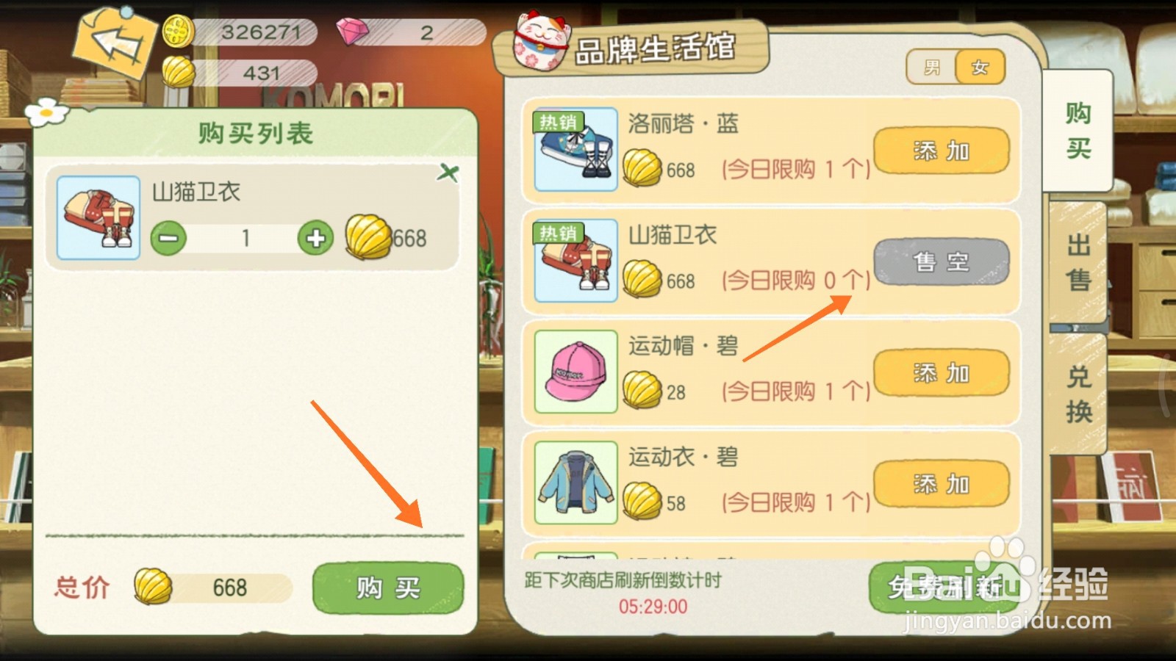Decrease 山猫卫衣 quantity with minus button
This screenshot has height=661, width=1176.
coord(168,238)
